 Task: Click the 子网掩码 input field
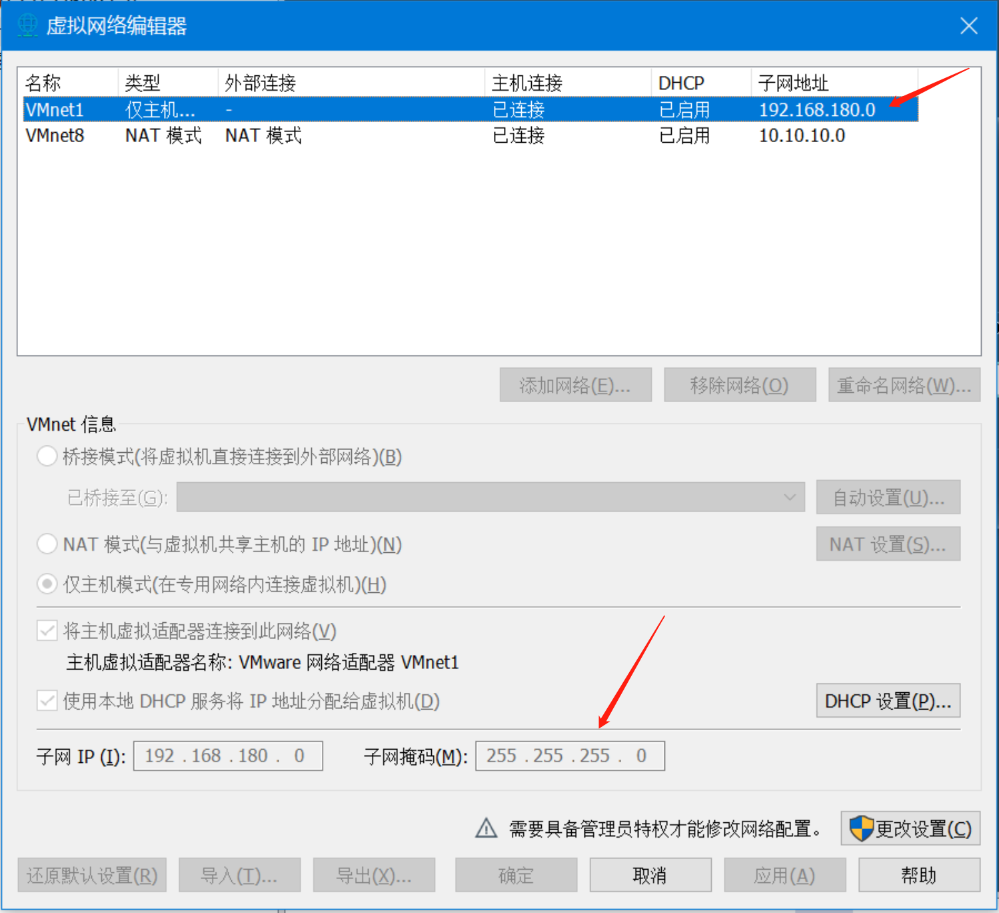coord(570,756)
